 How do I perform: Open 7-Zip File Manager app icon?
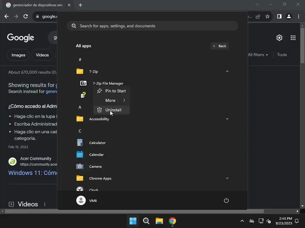coord(83,83)
